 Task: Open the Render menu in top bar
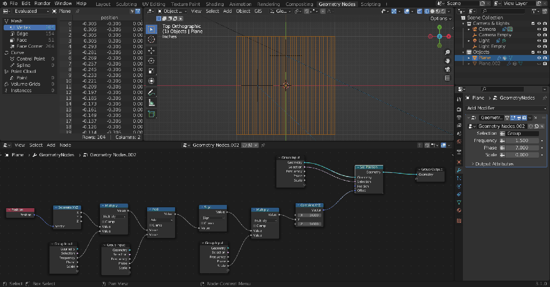click(43, 4)
